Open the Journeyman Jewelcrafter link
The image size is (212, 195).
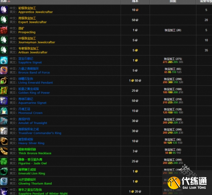tap(37, 42)
